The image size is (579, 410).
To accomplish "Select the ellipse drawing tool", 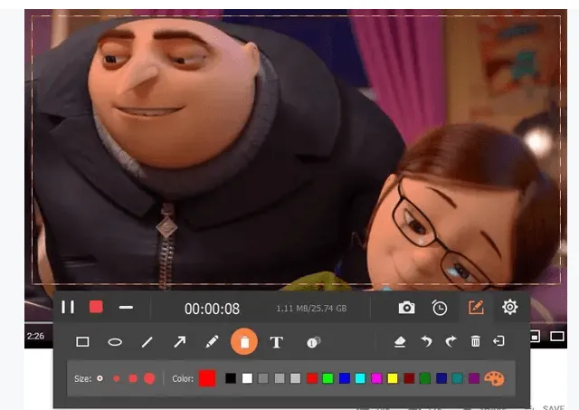I will coord(115,342).
